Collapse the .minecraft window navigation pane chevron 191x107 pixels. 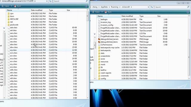tap(95, 34)
